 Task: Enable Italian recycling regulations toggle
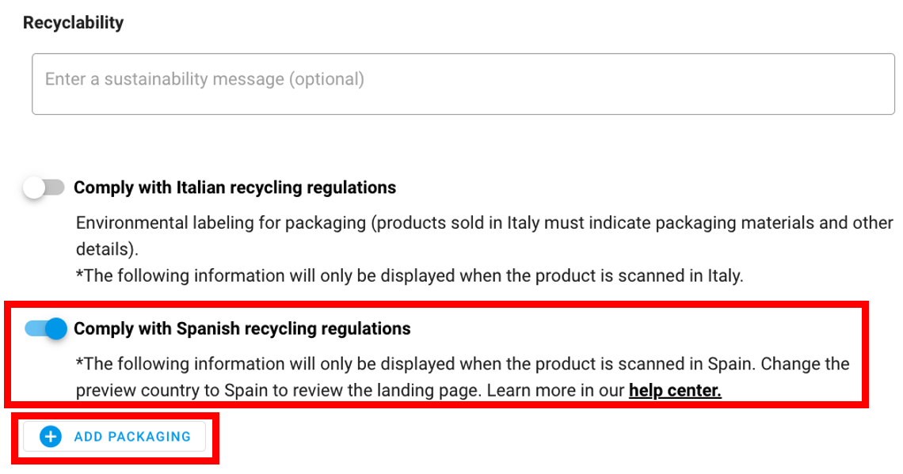click(x=44, y=188)
